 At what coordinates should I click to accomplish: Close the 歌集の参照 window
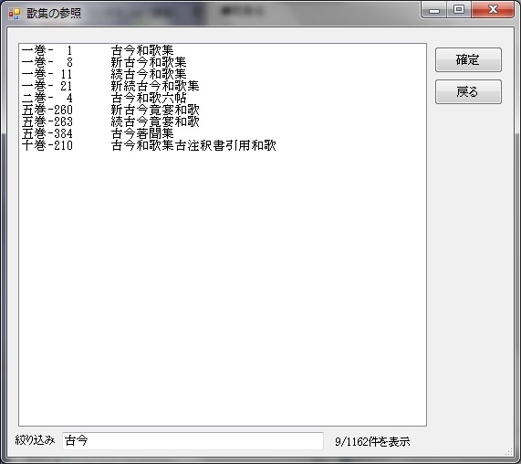tap(493, 10)
